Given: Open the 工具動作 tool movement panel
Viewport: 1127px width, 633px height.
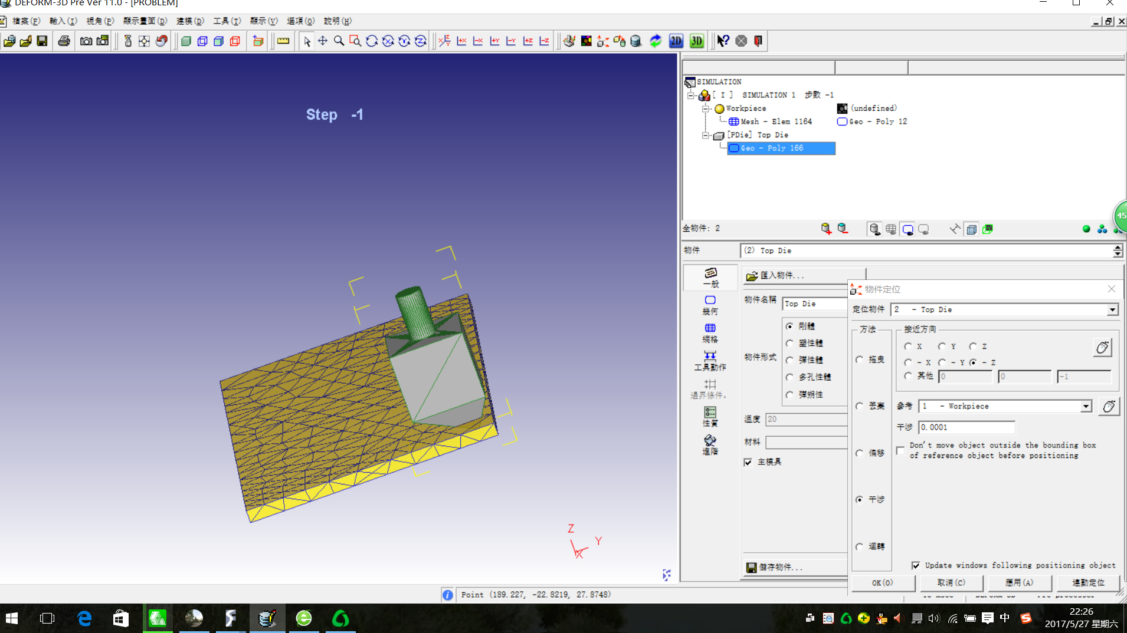Looking at the screenshot, I should point(710,361).
